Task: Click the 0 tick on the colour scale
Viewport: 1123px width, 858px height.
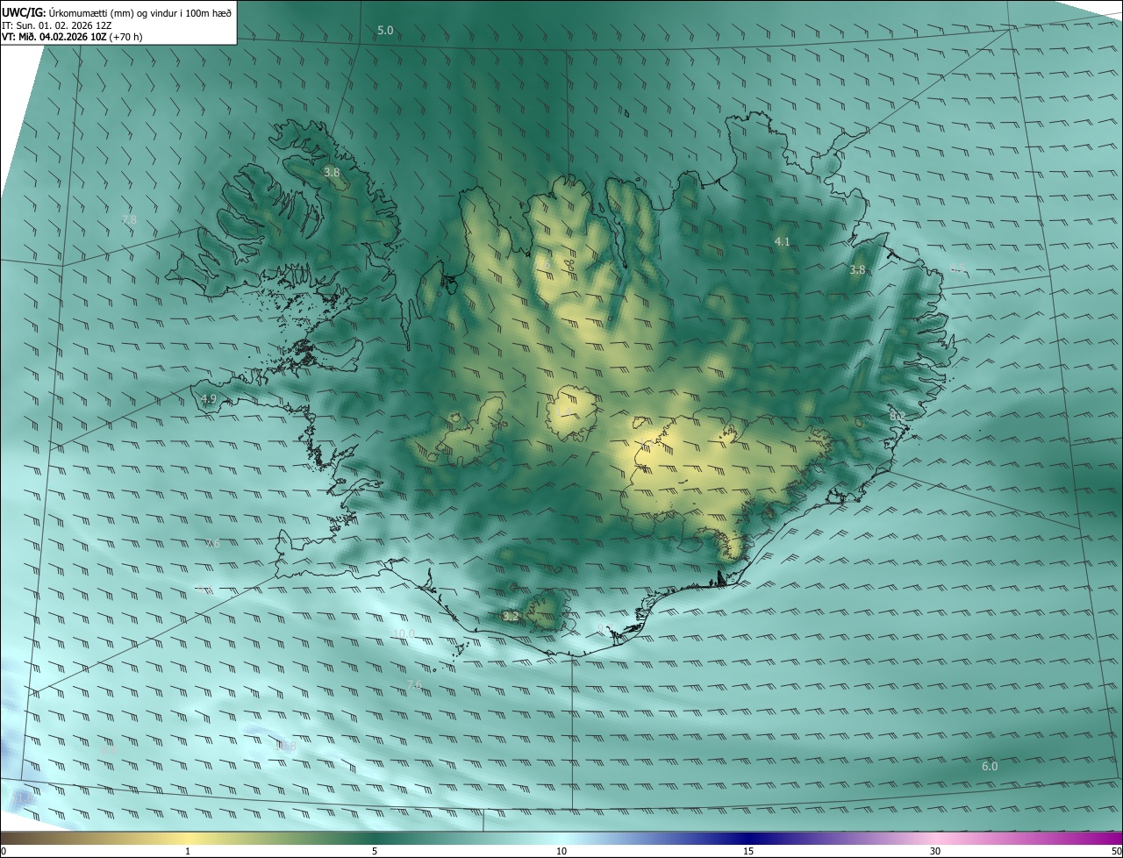Action: [x=4, y=851]
